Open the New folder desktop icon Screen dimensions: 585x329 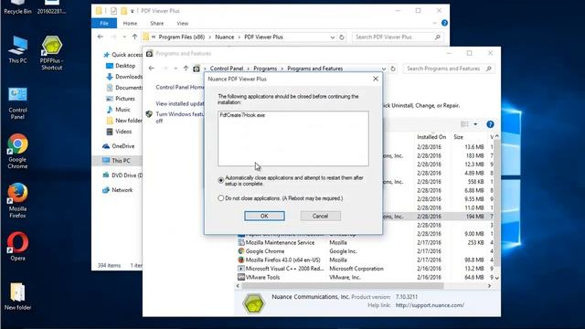tap(17, 296)
